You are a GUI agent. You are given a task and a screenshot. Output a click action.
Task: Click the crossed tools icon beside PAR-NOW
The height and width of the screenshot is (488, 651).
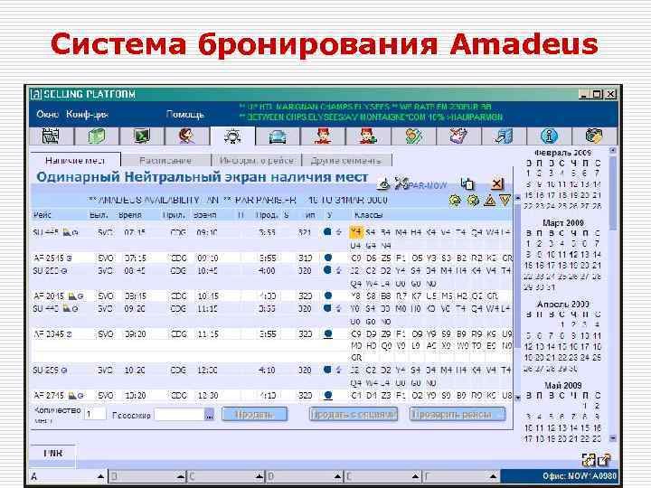point(401,183)
